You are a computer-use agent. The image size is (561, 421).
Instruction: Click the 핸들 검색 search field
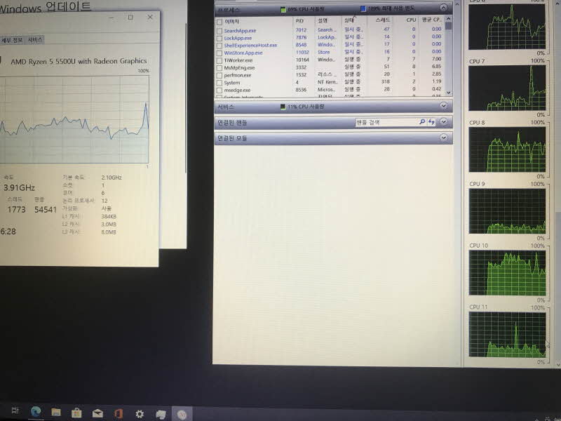point(386,122)
